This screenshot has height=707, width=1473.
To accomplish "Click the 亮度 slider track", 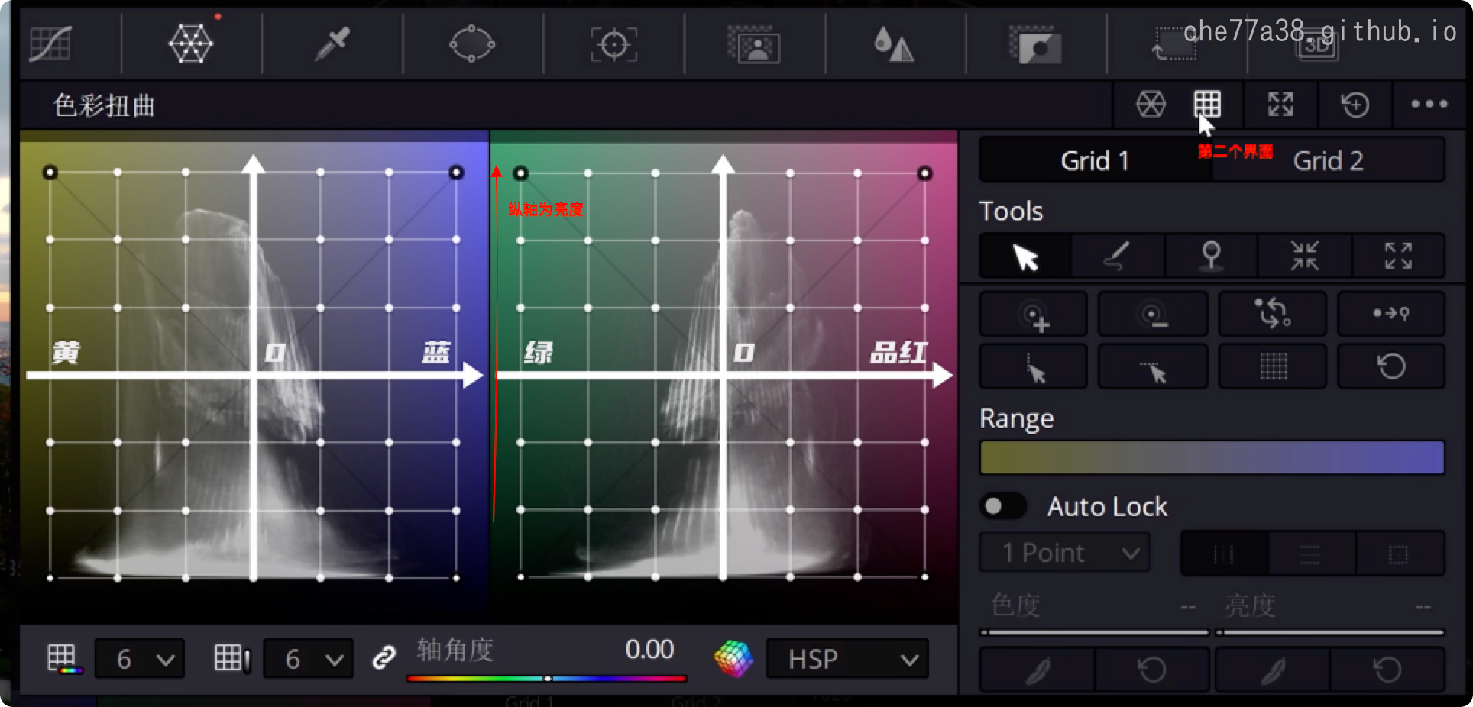I will click(1329, 632).
